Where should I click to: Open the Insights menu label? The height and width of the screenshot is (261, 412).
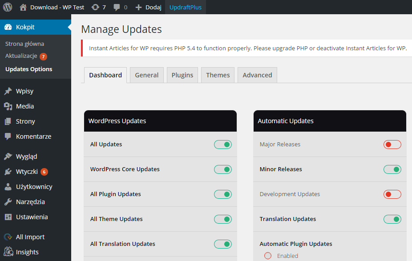click(x=27, y=252)
